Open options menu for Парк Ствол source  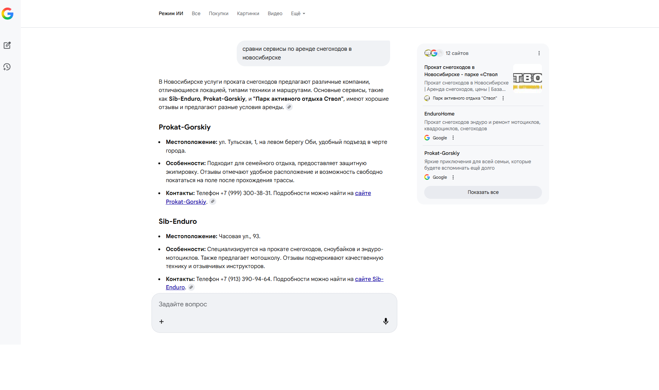(503, 98)
